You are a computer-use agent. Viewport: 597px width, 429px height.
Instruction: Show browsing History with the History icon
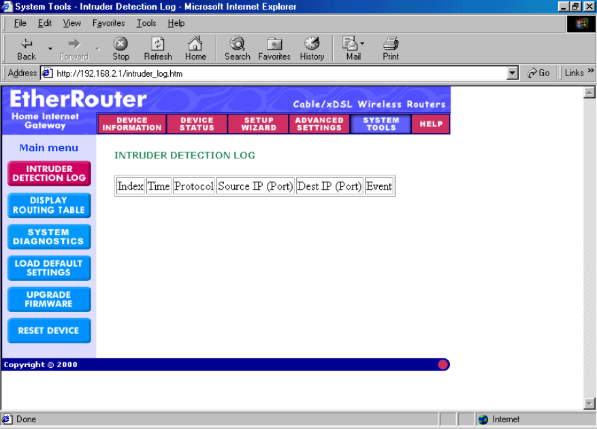[x=312, y=49]
